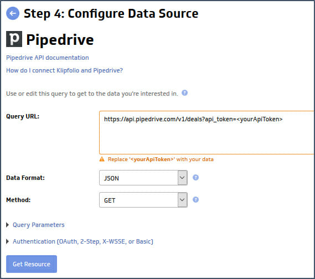The image size is (315, 279).
Task: Click Query Parameters disclosure triangle
Action: tap(8, 225)
